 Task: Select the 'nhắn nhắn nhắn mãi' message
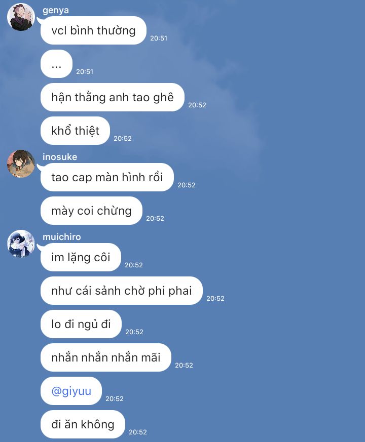tap(106, 357)
